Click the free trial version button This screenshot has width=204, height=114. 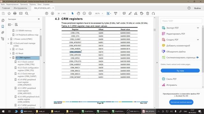(x=181, y=102)
